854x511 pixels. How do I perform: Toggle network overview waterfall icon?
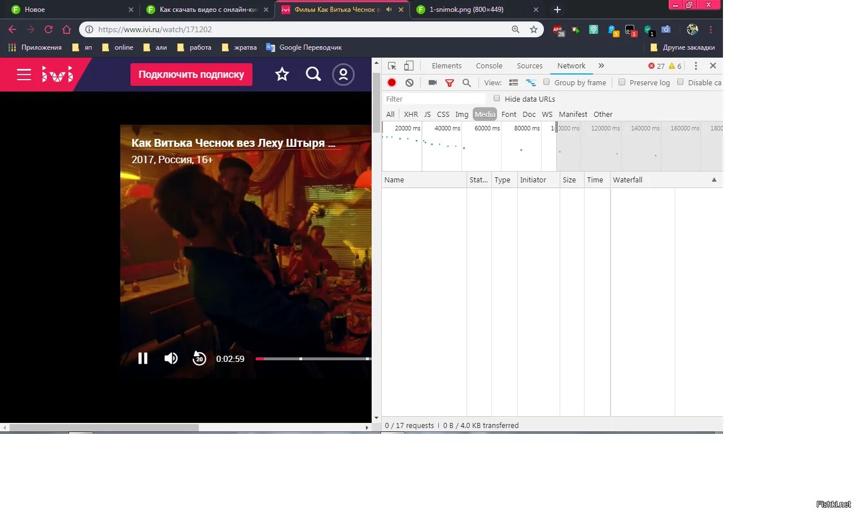531,82
